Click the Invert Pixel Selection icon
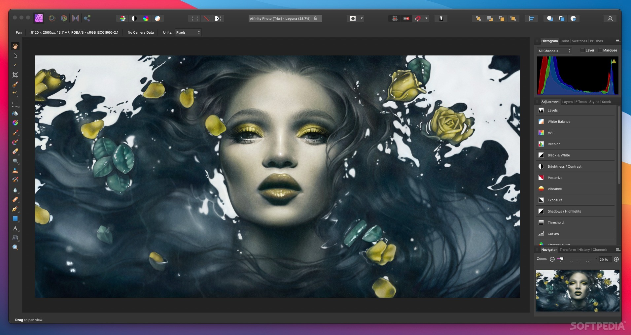Viewport: 631px width, 335px height. point(218,18)
